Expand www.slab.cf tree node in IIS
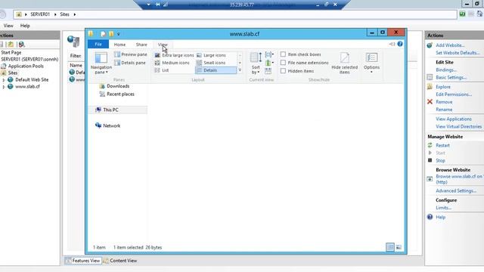 [4, 87]
